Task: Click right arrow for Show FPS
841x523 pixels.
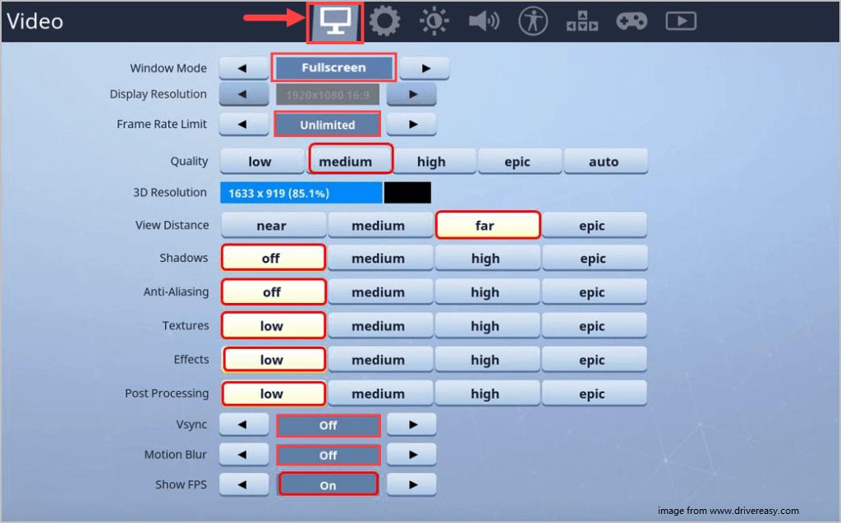Action: 411,485
